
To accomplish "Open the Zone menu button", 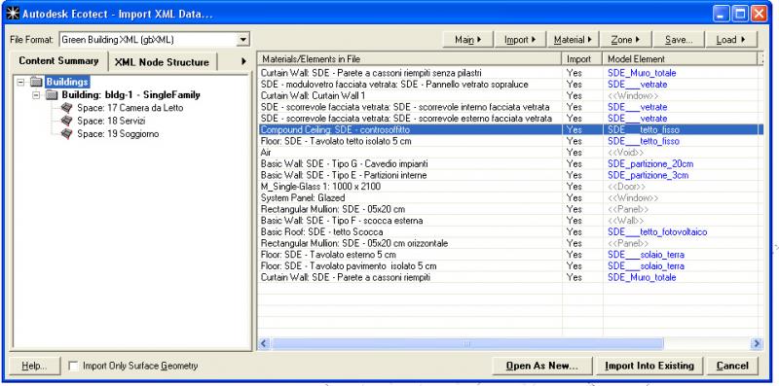I will [x=624, y=40].
